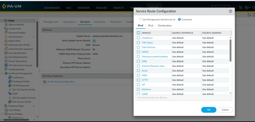Select the Customize radio button
Screen dimensions: 255x122
click(x=179, y=19)
